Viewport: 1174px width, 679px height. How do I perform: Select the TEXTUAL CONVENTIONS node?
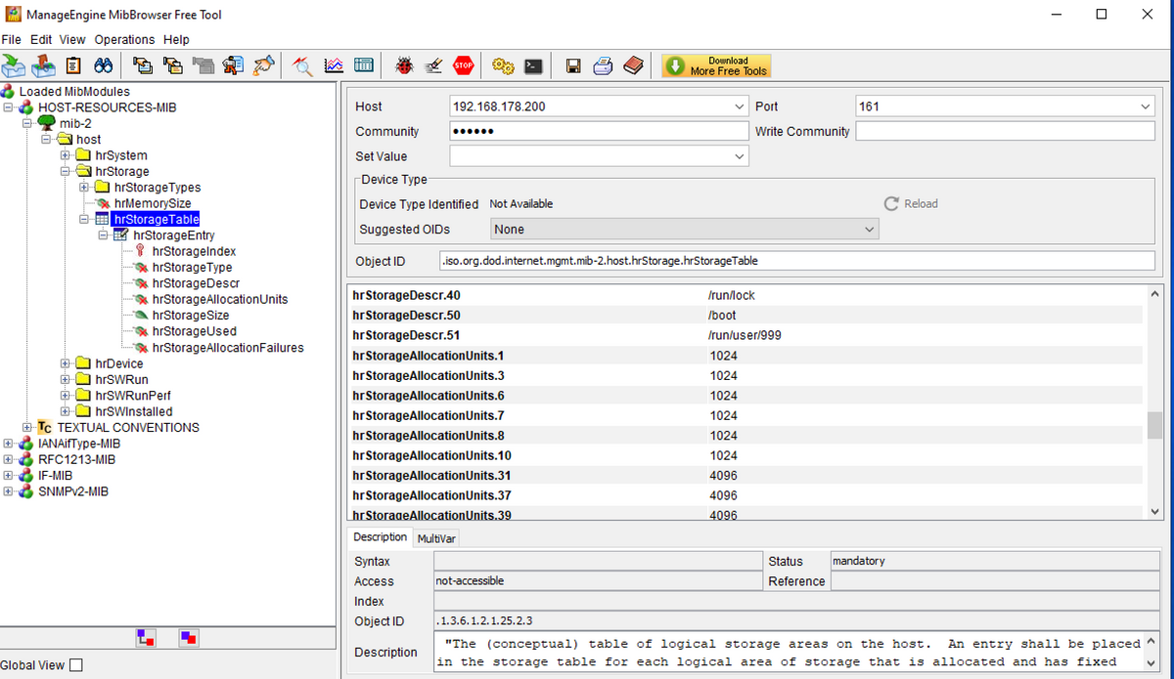click(x=127, y=427)
